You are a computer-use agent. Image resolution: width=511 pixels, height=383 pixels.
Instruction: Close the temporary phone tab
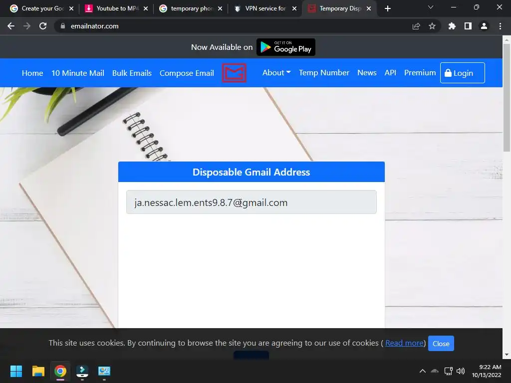(220, 8)
